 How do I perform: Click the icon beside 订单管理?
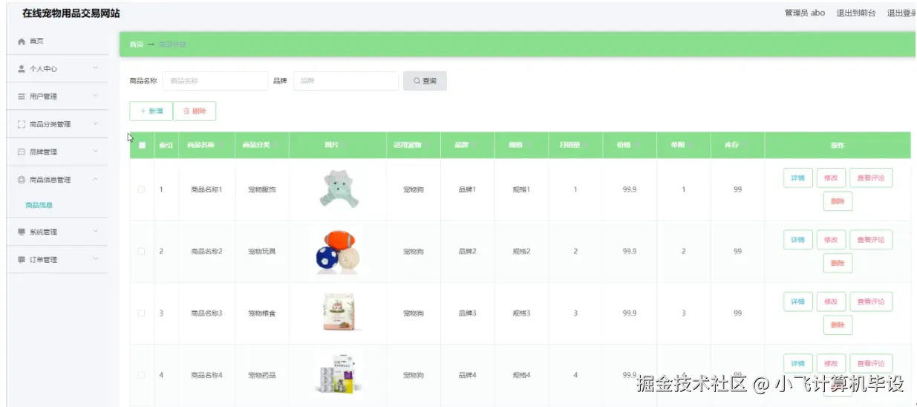click(22, 260)
